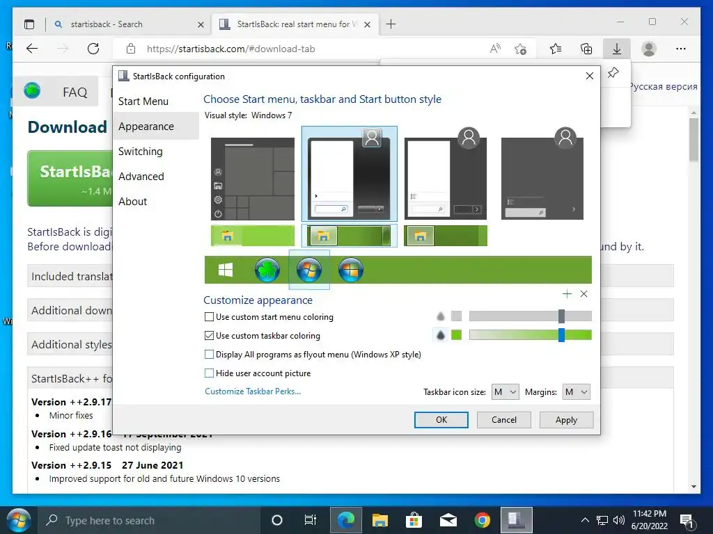
Task: Select the Windows 8 style orb start button
Action: 351,270
